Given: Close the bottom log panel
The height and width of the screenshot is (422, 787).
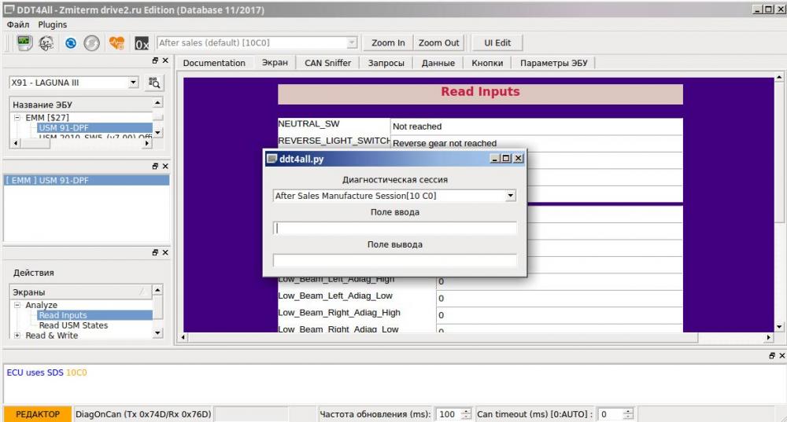Looking at the screenshot, I should [781, 355].
